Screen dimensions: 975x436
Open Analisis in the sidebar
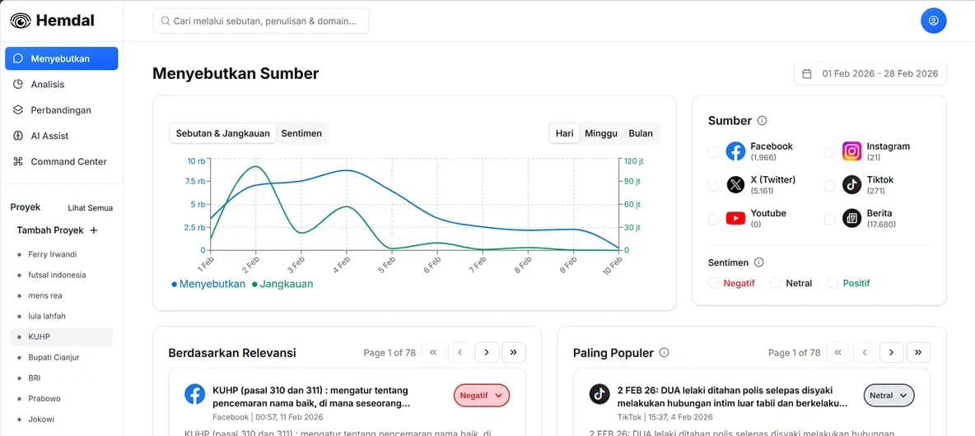[48, 84]
